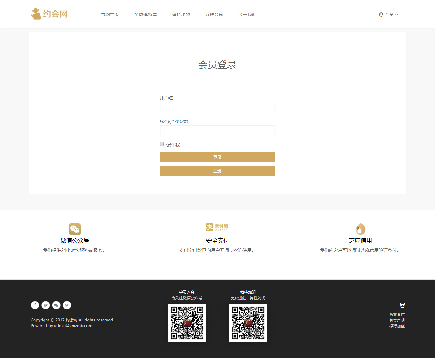The height and width of the screenshot is (358, 435).
Task: Click the 约会网 site logo
Action: pyautogui.click(x=49, y=14)
